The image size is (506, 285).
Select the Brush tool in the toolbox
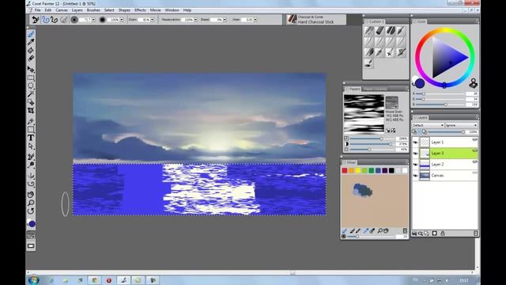pos(31,34)
